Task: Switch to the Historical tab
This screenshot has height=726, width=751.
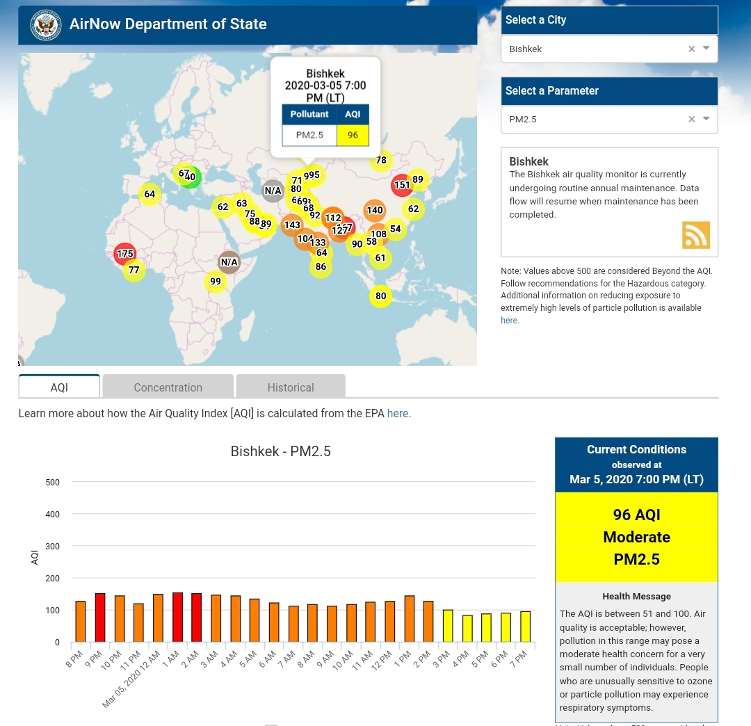Action: click(x=291, y=387)
